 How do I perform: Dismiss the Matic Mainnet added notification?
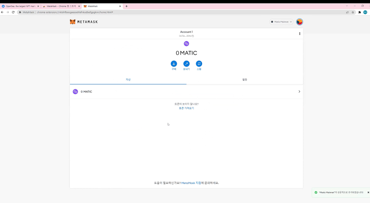click(368, 192)
